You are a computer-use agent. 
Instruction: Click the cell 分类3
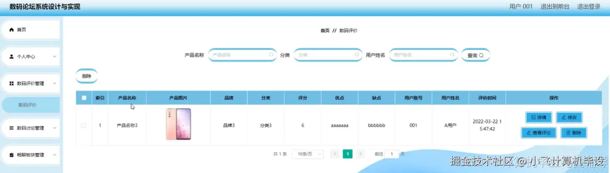(266, 125)
